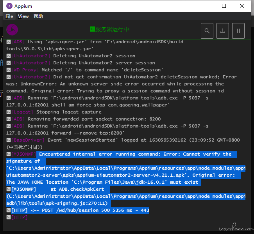Click the terminal icon beside [Logcat]

(x=9, y=112)
